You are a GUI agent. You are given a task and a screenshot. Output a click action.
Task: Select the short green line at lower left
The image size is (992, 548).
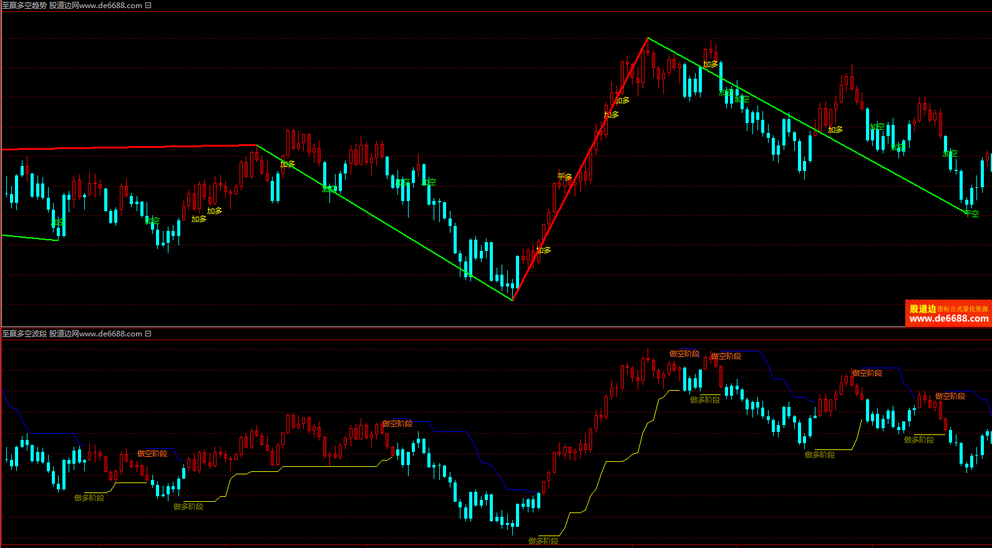(30, 237)
